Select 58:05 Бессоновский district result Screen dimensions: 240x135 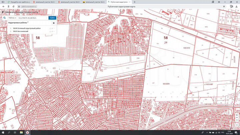(x=21, y=31)
